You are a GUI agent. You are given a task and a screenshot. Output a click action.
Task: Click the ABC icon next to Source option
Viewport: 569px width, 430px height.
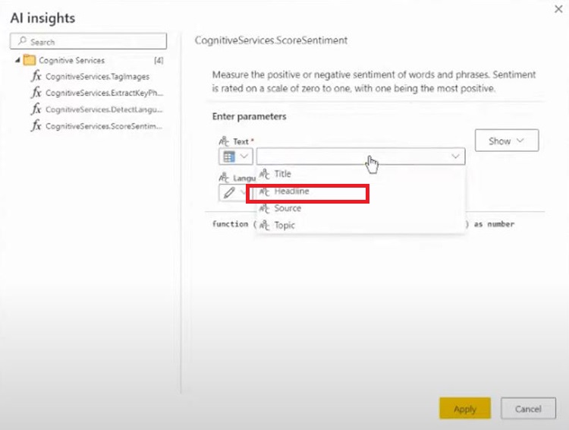click(265, 208)
